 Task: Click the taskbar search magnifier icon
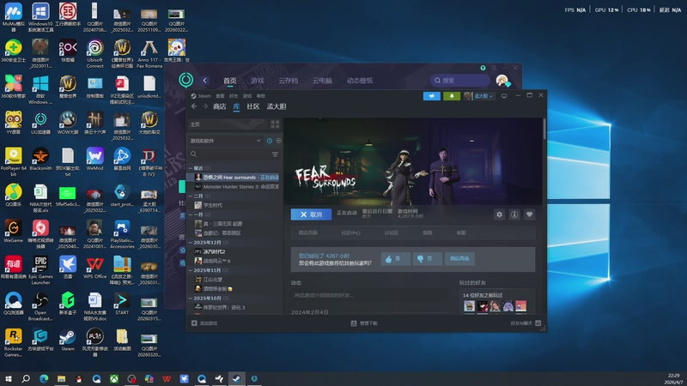pyautogui.click(x=26, y=378)
